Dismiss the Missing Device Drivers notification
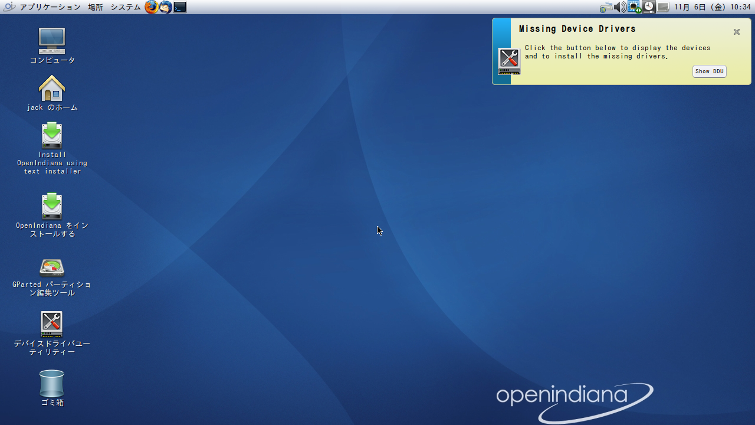The width and height of the screenshot is (755, 425). pos(736,32)
